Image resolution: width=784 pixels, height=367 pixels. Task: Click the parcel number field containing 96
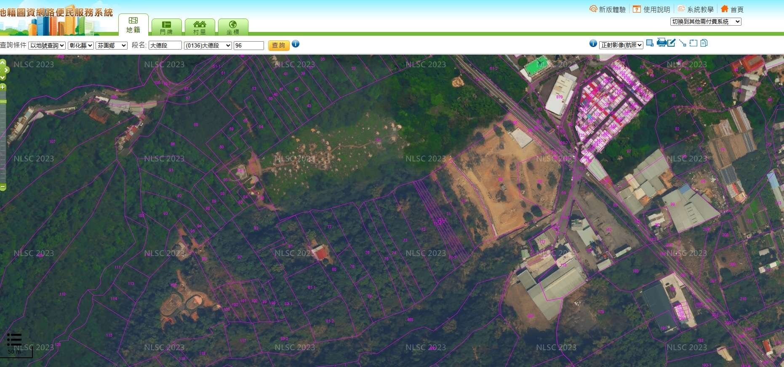coord(248,45)
